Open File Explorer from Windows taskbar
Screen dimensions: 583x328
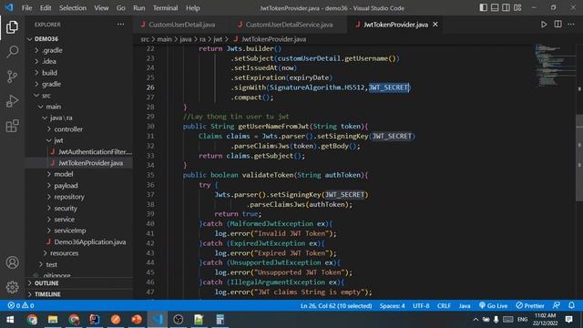[53, 320]
